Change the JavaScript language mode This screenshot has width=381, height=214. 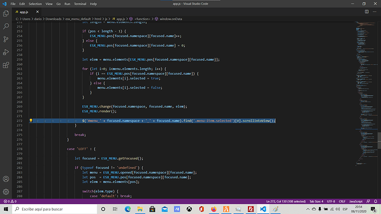pyautogui.click(x=356, y=201)
